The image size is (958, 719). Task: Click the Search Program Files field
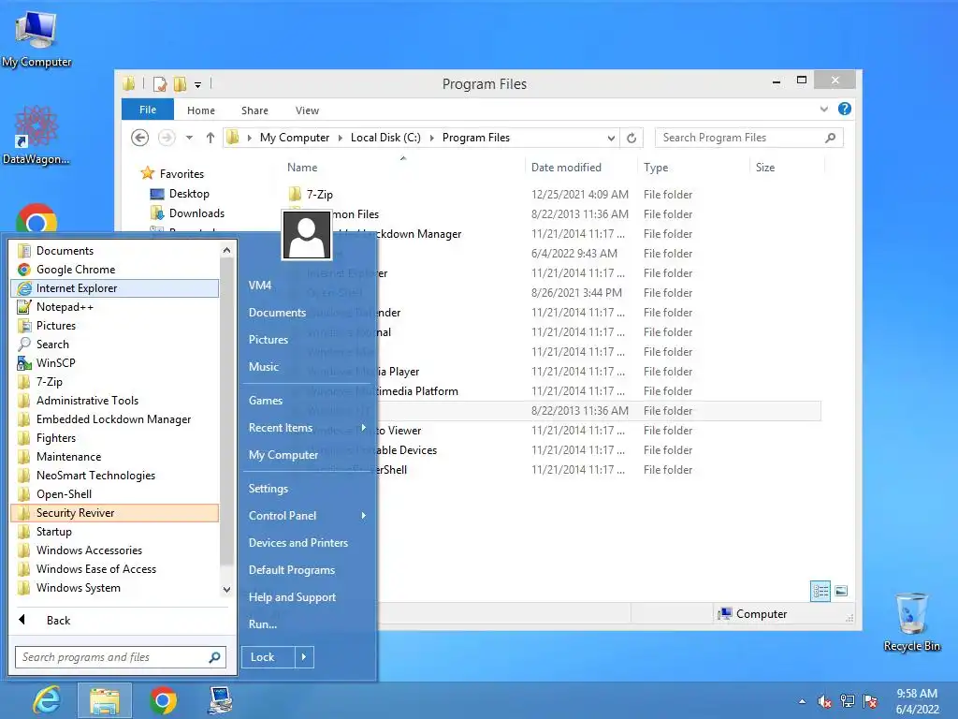point(749,138)
